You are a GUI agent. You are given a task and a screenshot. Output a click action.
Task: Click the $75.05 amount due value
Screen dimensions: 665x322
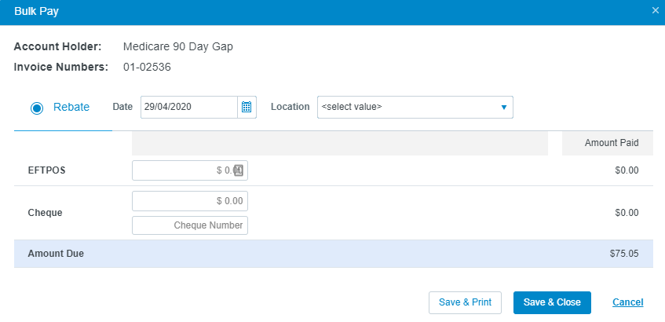coord(624,254)
